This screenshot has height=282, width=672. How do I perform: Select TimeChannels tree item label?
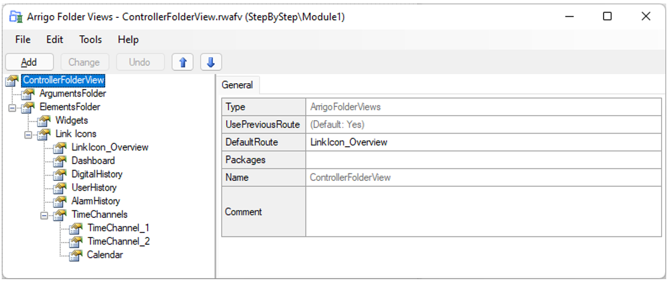(x=100, y=214)
